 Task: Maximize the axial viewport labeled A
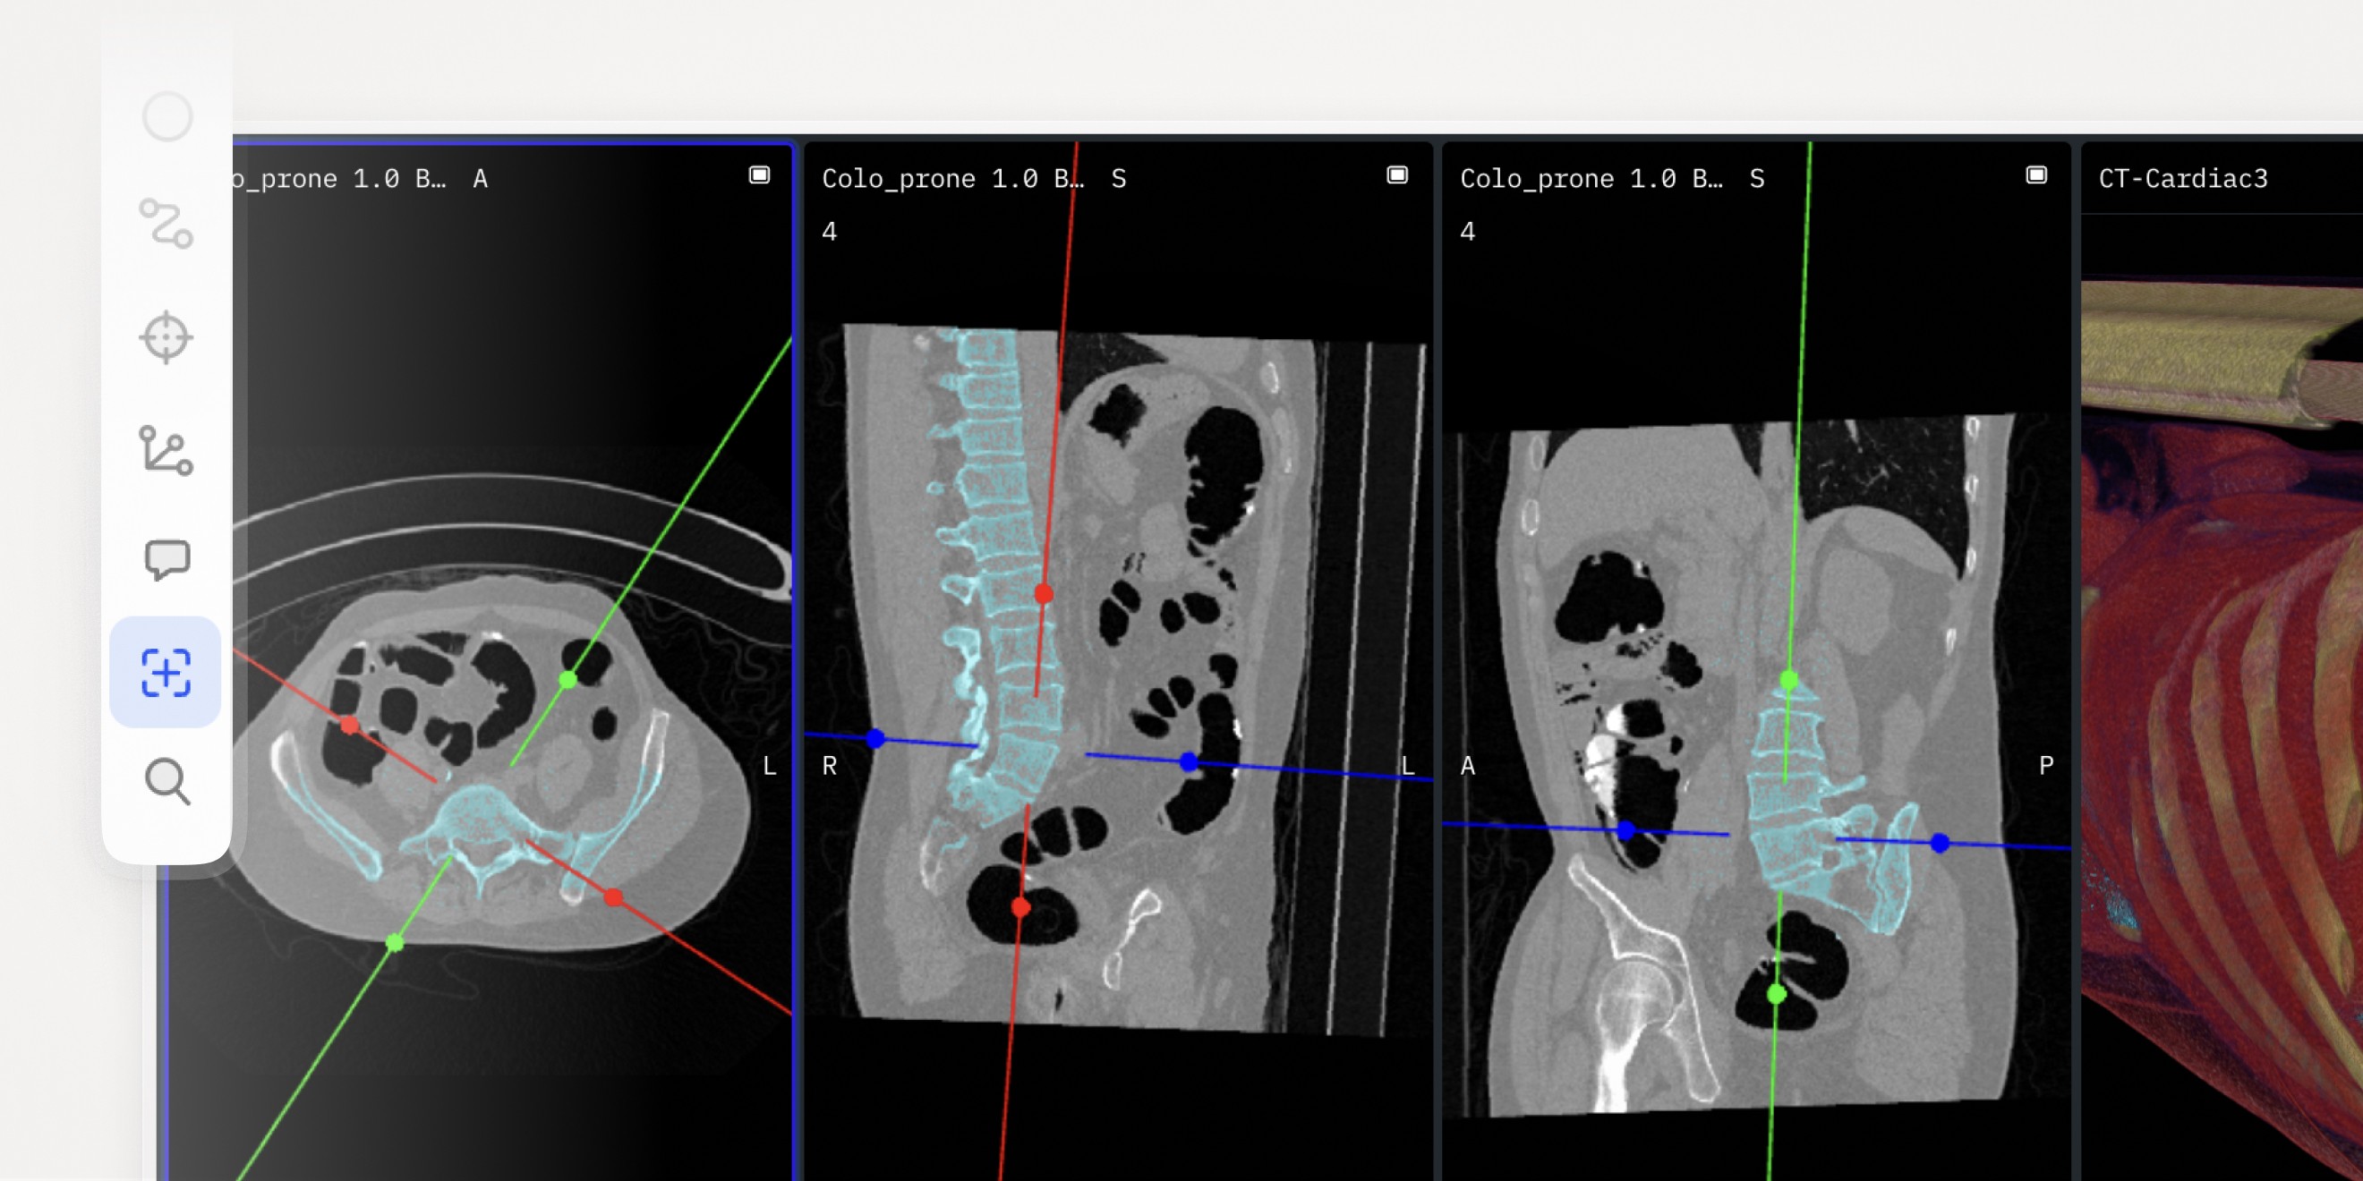[x=759, y=175]
